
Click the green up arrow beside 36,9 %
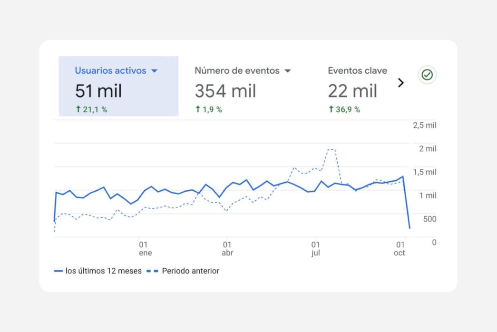click(331, 109)
